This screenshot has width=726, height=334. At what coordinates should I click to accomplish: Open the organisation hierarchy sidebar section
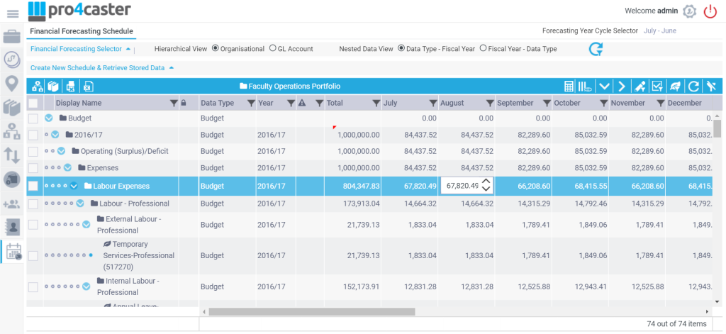(11, 131)
